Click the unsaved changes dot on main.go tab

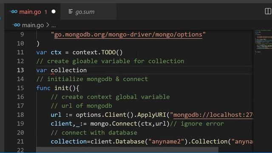coord(54,11)
